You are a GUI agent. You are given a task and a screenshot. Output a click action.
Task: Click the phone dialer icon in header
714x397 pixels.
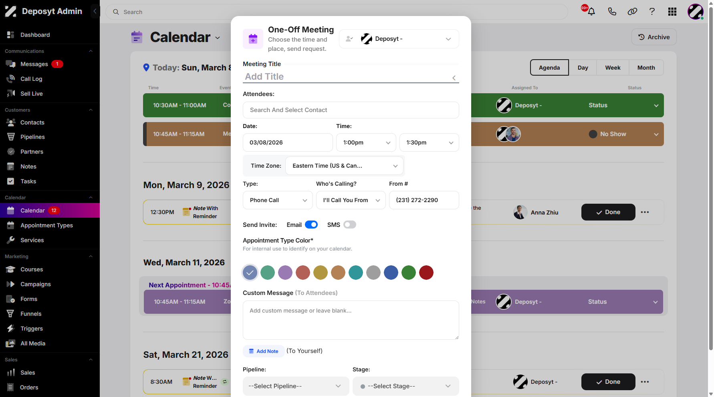tap(612, 12)
